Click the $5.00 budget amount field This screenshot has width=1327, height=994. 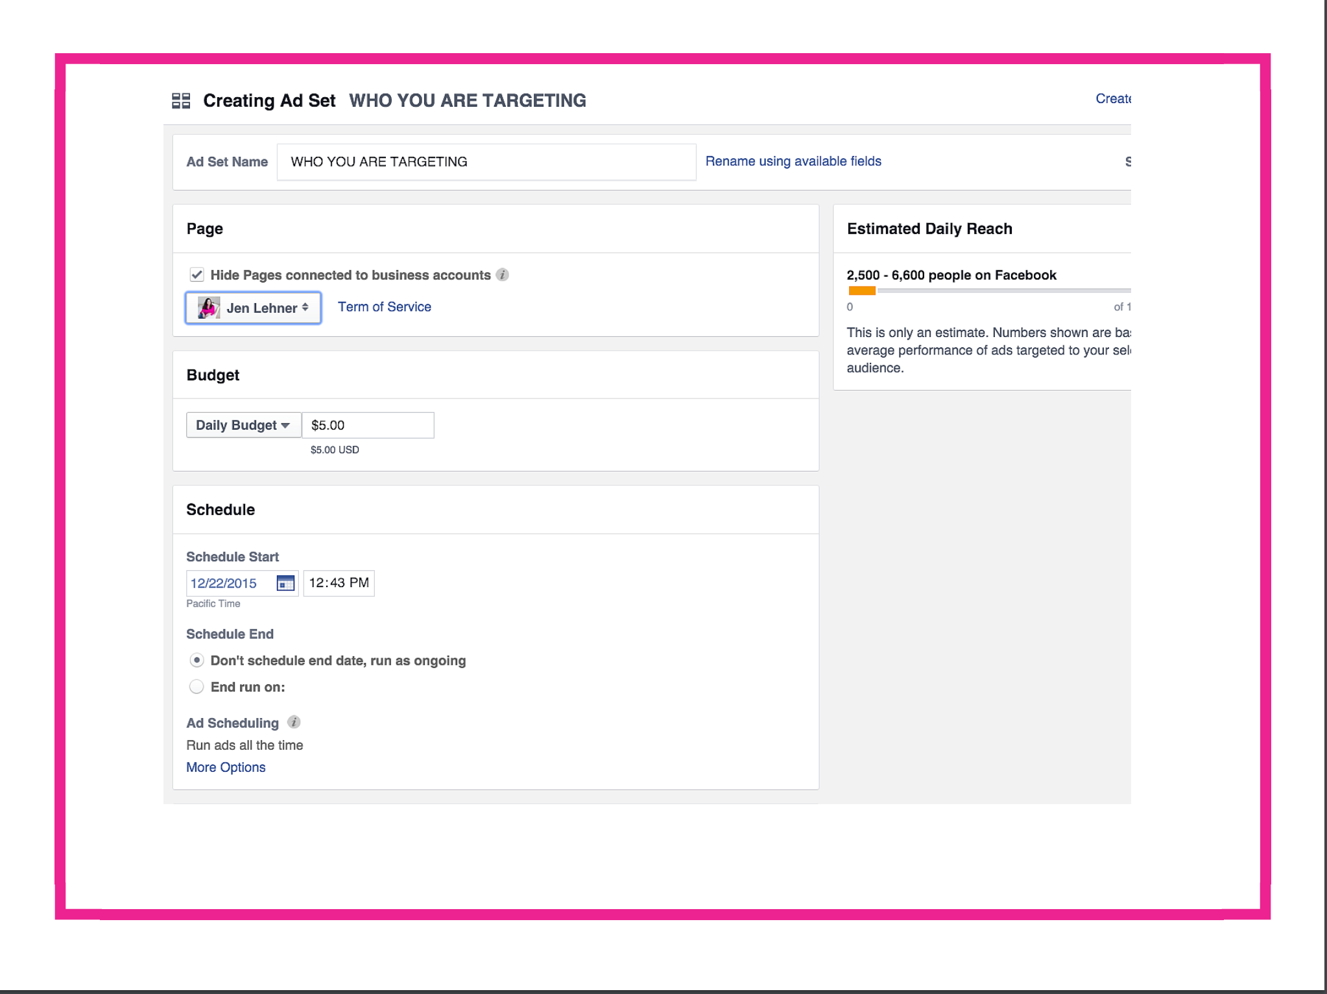point(368,424)
